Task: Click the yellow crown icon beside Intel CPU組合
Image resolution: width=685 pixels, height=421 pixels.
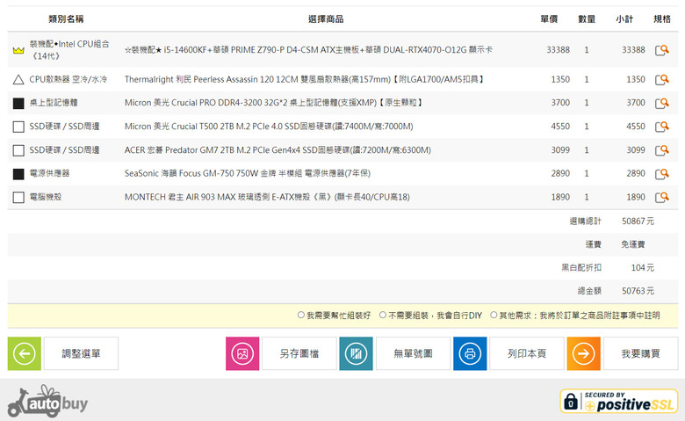Action: click(18, 50)
